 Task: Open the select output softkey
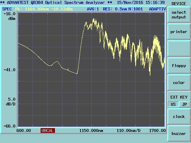click(x=179, y=15)
